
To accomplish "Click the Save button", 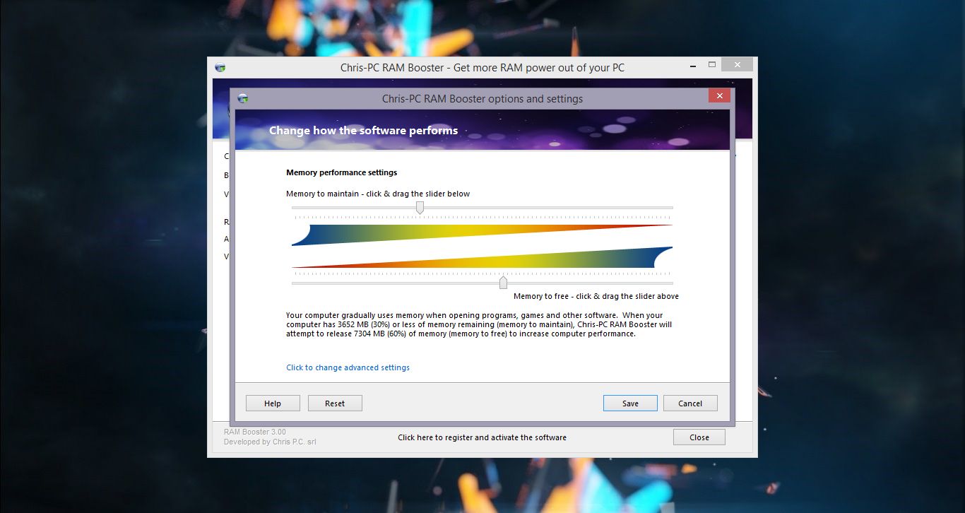I will [x=630, y=403].
